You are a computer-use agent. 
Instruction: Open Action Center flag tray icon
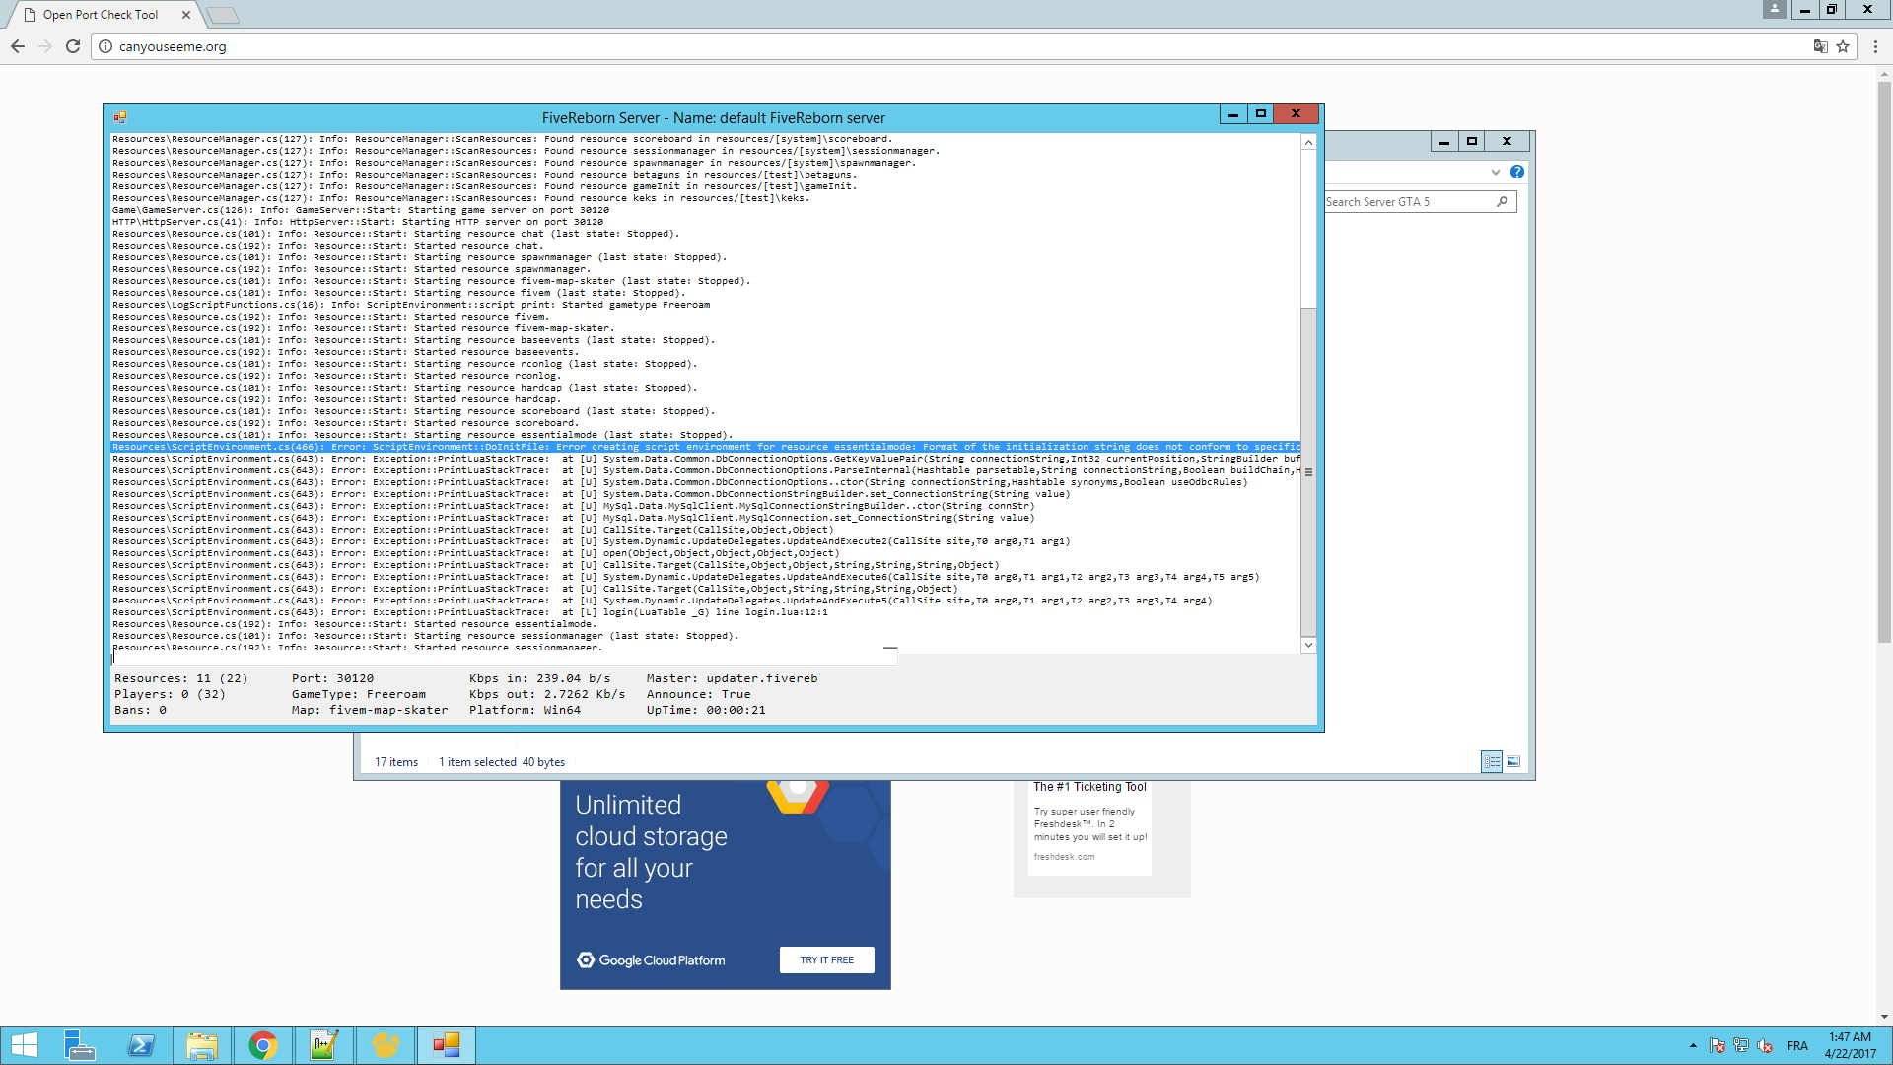pyautogui.click(x=1718, y=1046)
